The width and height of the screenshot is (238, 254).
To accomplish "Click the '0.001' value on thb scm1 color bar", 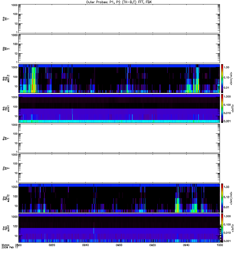I will tap(227, 121).
